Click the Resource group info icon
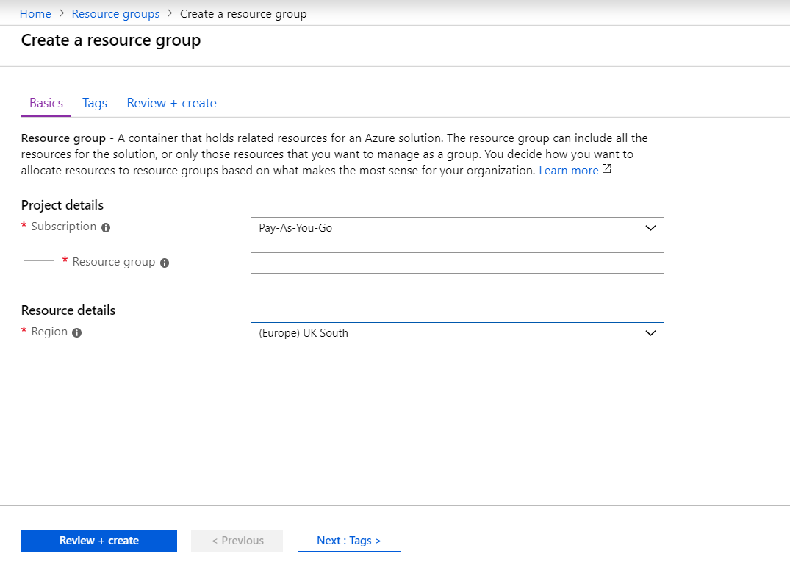The width and height of the screenshot is (790, 570). 165,263
